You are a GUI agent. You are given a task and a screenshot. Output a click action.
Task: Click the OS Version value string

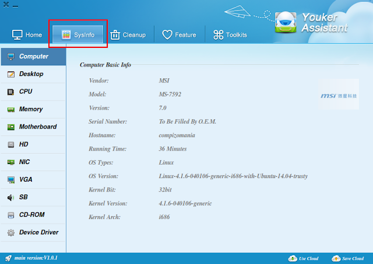point(233,176)
